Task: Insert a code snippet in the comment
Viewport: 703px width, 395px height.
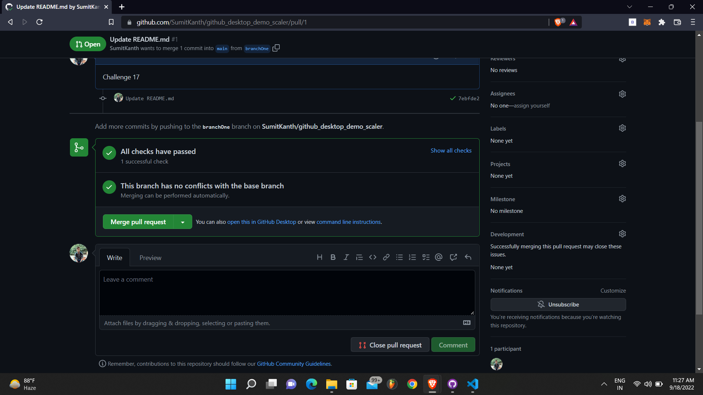Action: (373, 257)
